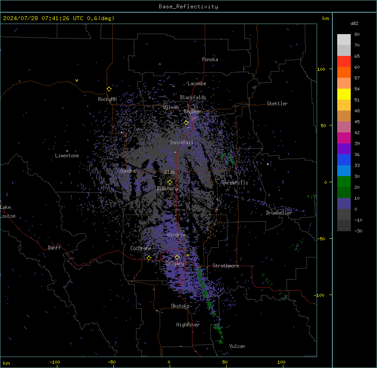Screen dimensions: 377x368
Task: Click the Stettler label
Action: [277, 104]
